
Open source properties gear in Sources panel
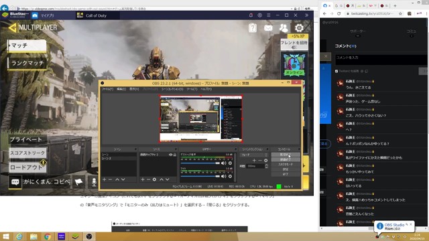tap(155, 179)
